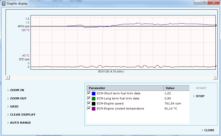The image size is (221, 136).
Task: Click the Graphic display window title icon
Action: pyautogui.click(x=4, y=4)
